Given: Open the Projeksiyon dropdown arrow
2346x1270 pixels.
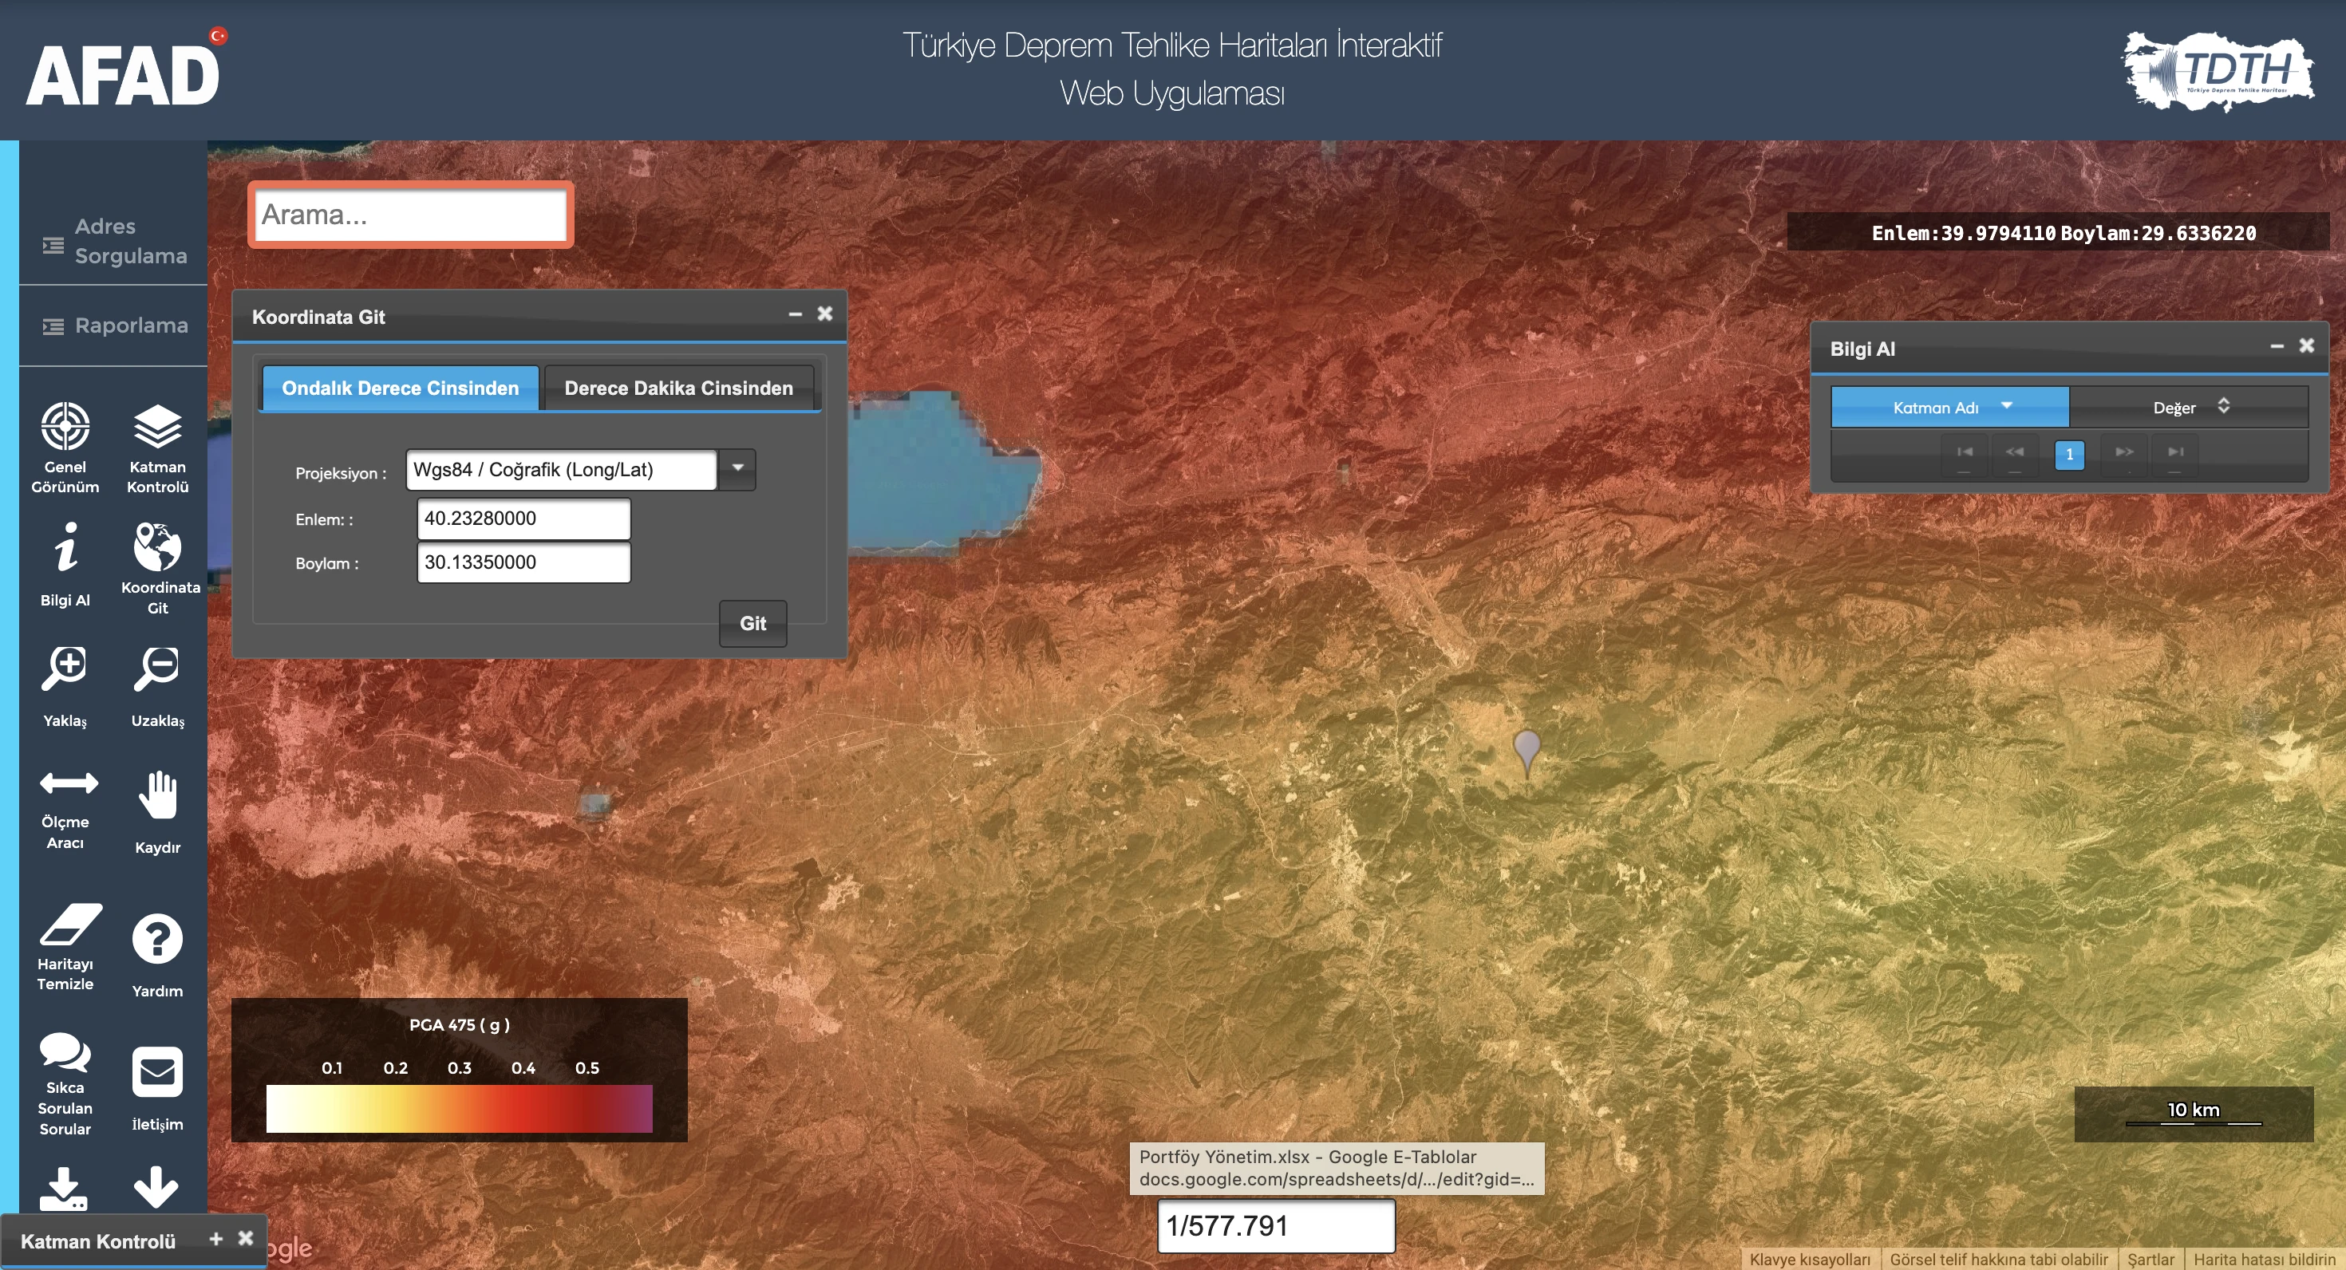Looking at the screenshot, I should pos(737,469).
